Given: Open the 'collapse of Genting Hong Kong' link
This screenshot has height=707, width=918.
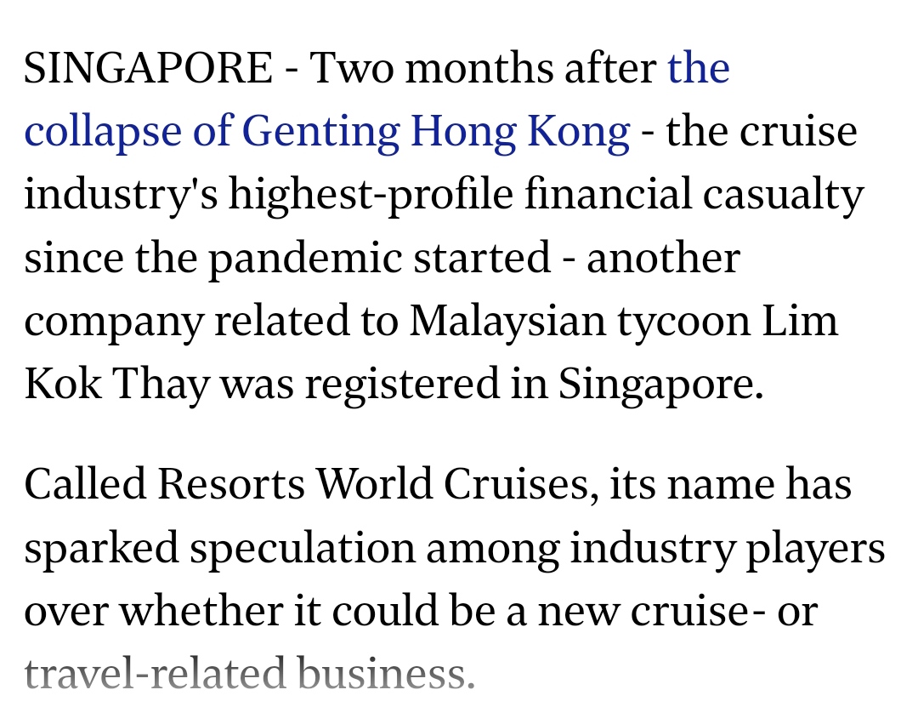Looking at the screenshot, I should tap(327, 130).
